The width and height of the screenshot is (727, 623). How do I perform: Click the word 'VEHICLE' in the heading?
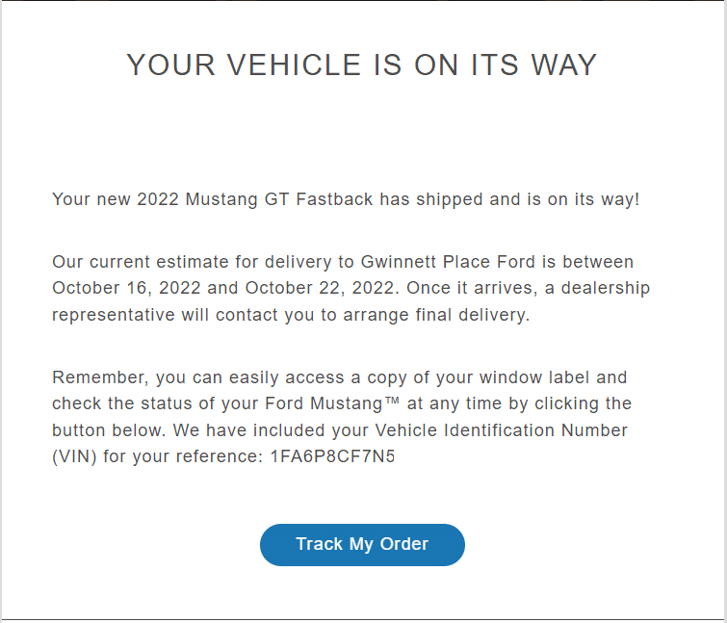[x=294, y=65]
